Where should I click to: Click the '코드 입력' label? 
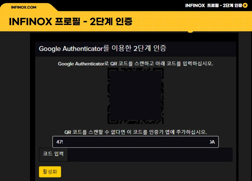point(53,154)
